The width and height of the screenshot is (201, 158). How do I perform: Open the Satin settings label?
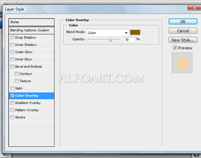click(19, 88)
